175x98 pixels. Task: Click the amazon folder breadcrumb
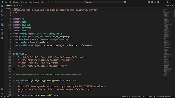8,8
